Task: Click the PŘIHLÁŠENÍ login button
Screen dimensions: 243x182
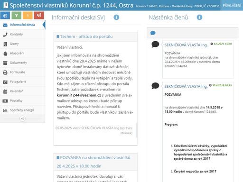Action: click(232, 5)
